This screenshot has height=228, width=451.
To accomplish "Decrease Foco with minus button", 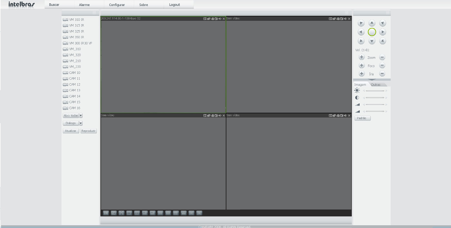I will (x=382, y=66).
